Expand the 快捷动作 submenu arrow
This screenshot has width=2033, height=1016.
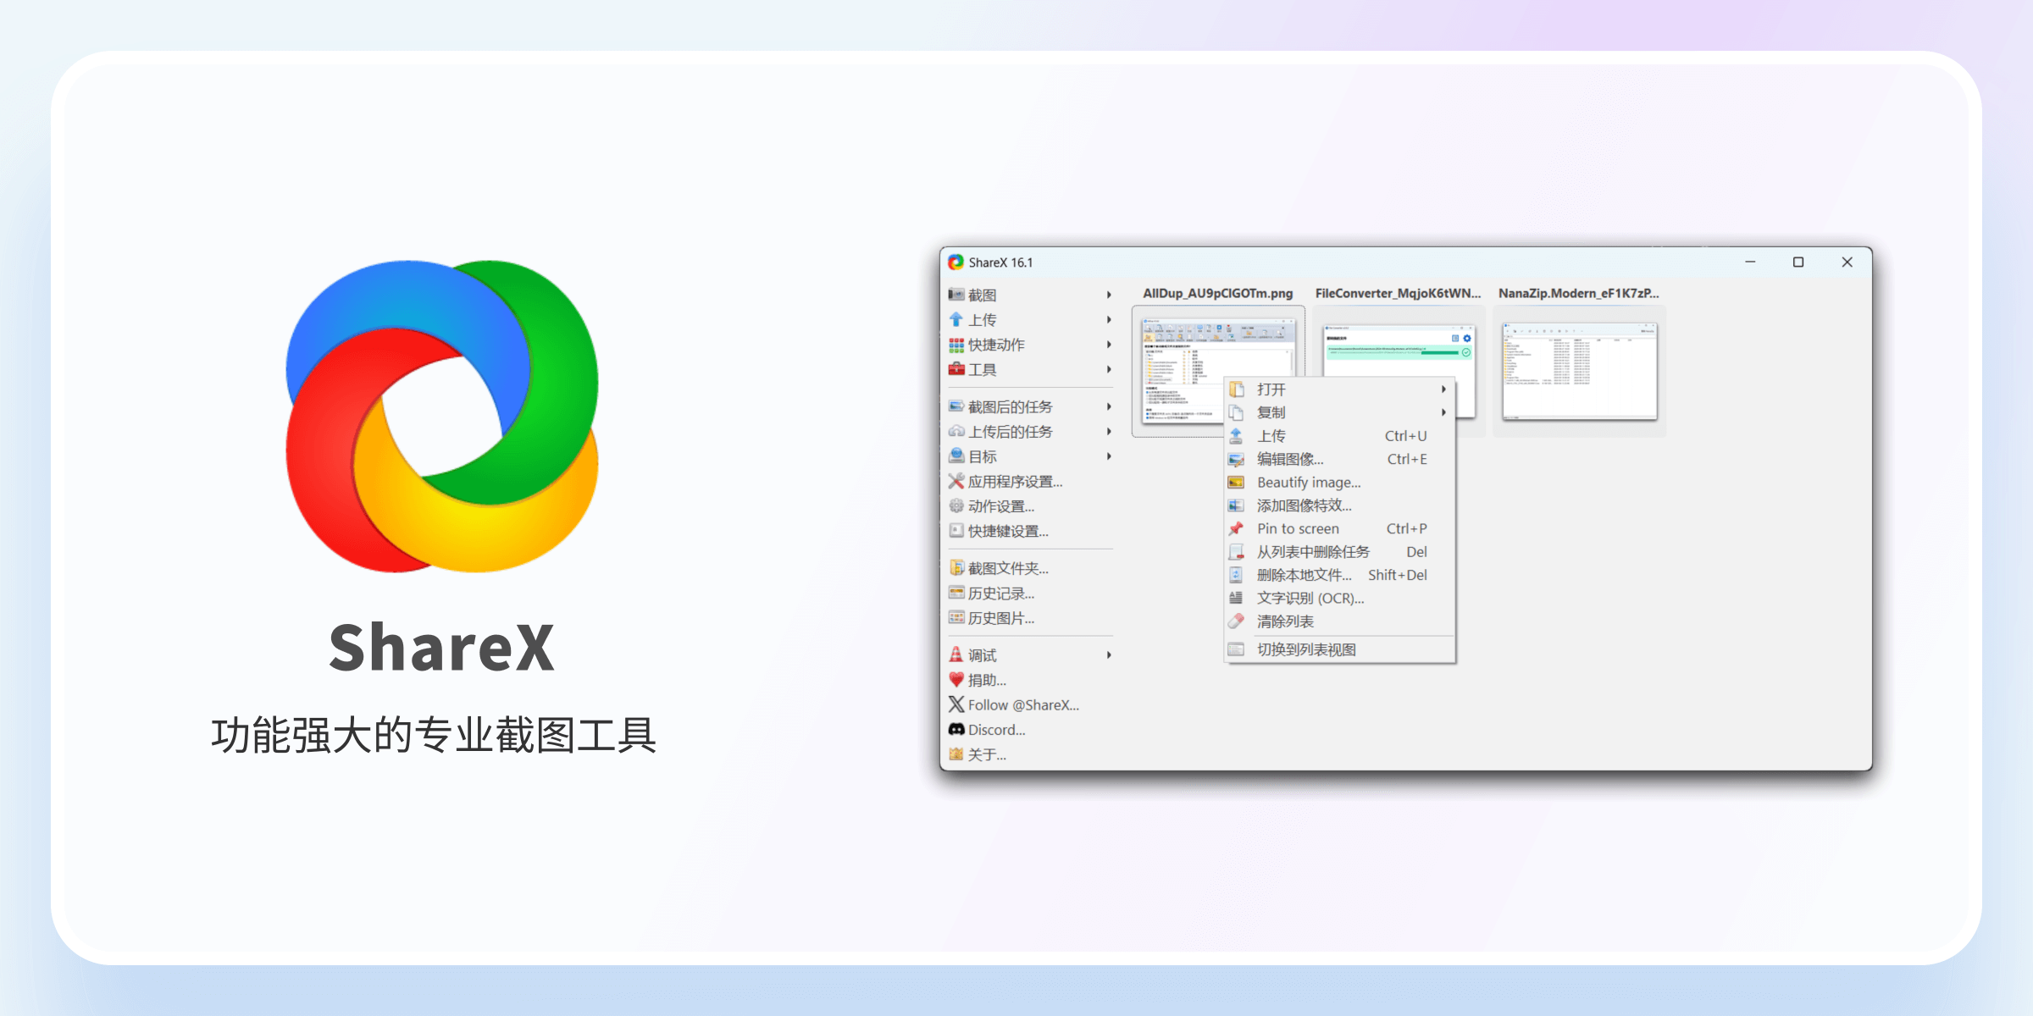click(1109, 345)
